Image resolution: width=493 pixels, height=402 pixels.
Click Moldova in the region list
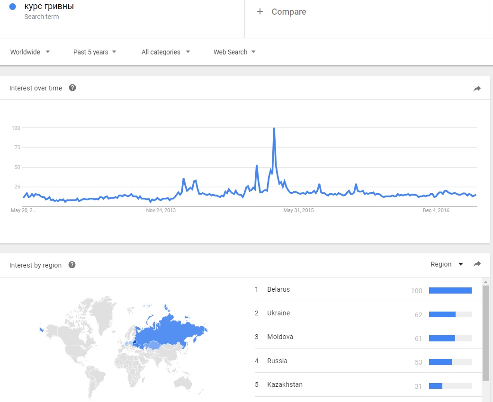click(280, 337)
